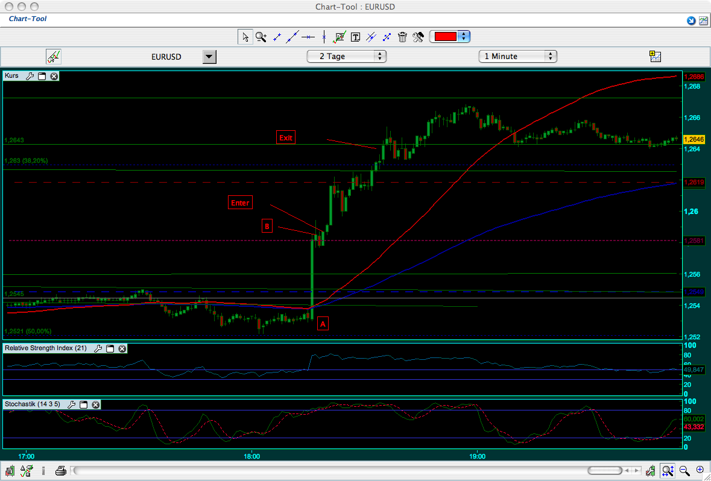
Task: Click the candle chart icon near zoom controls
Action: 651,471
